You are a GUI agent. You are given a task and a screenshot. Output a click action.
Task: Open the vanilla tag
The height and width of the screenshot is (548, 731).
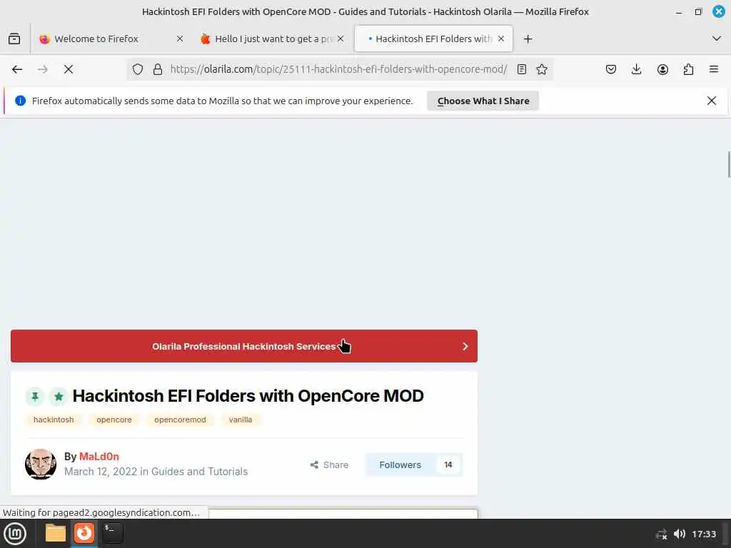click(x=241, y=420)
